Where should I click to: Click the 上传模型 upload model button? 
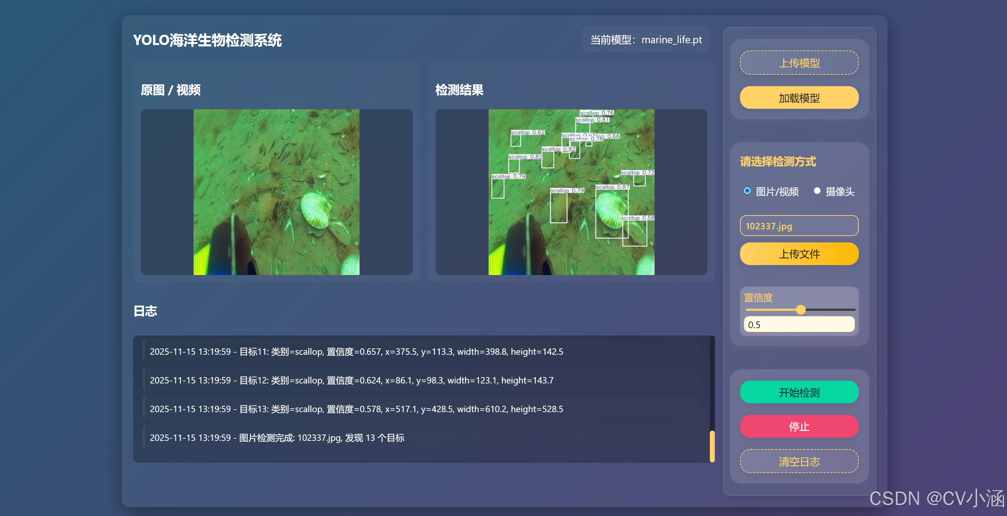tap(799, 62)
